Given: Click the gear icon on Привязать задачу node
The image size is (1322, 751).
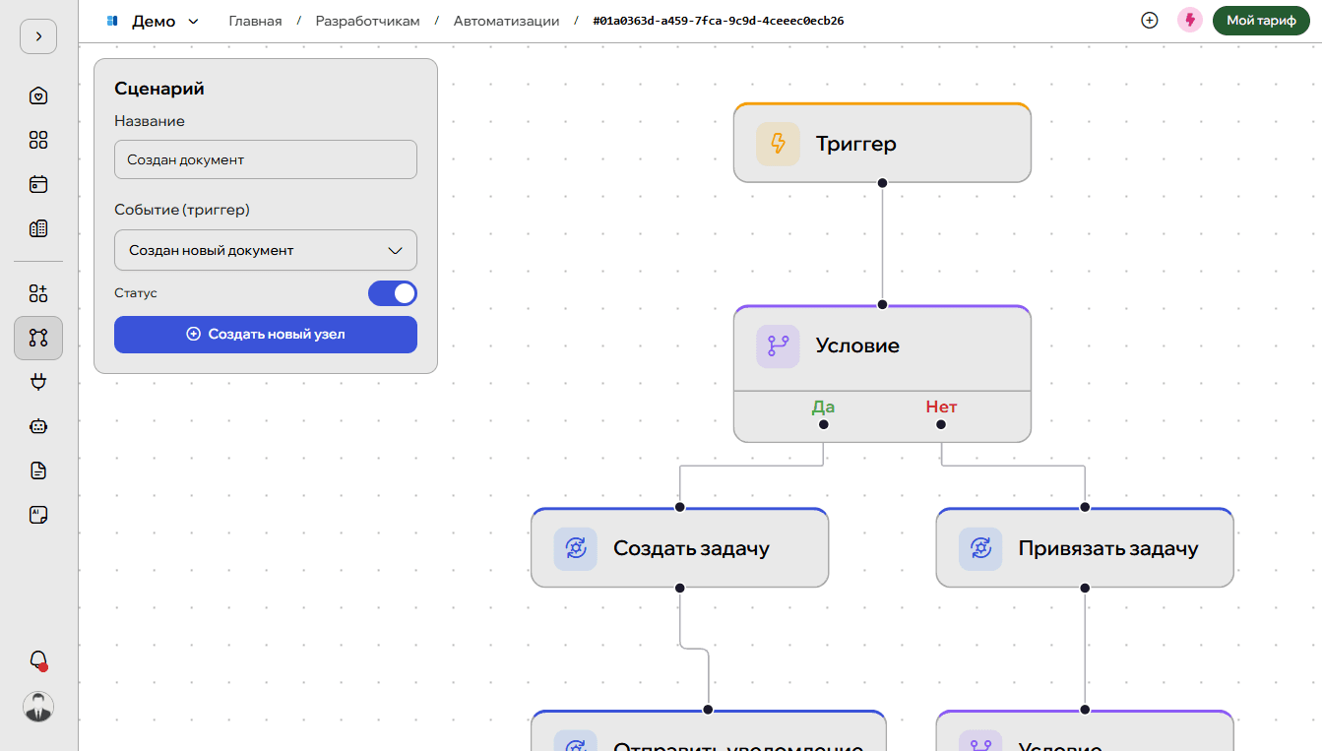Looking at the screenshot, I should [980, 549].
